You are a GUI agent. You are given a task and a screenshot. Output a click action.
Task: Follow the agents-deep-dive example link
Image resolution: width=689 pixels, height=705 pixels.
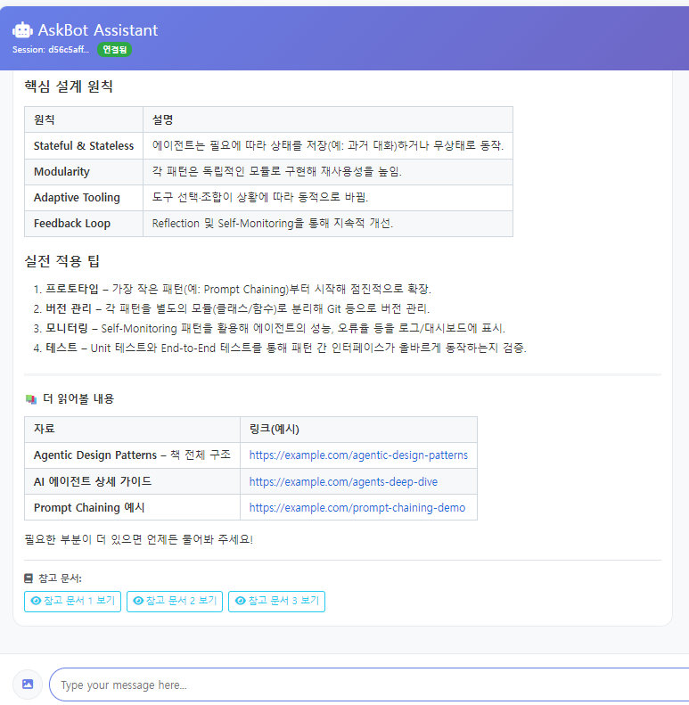pos(343,482)
